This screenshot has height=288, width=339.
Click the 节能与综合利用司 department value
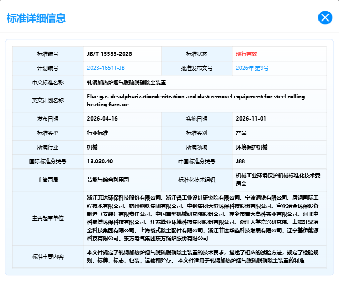pos(108,180)
